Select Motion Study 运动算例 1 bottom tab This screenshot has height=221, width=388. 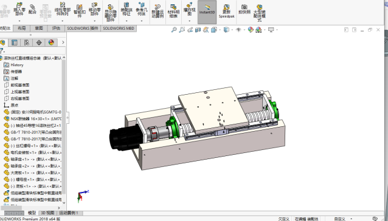pos(69,213)
